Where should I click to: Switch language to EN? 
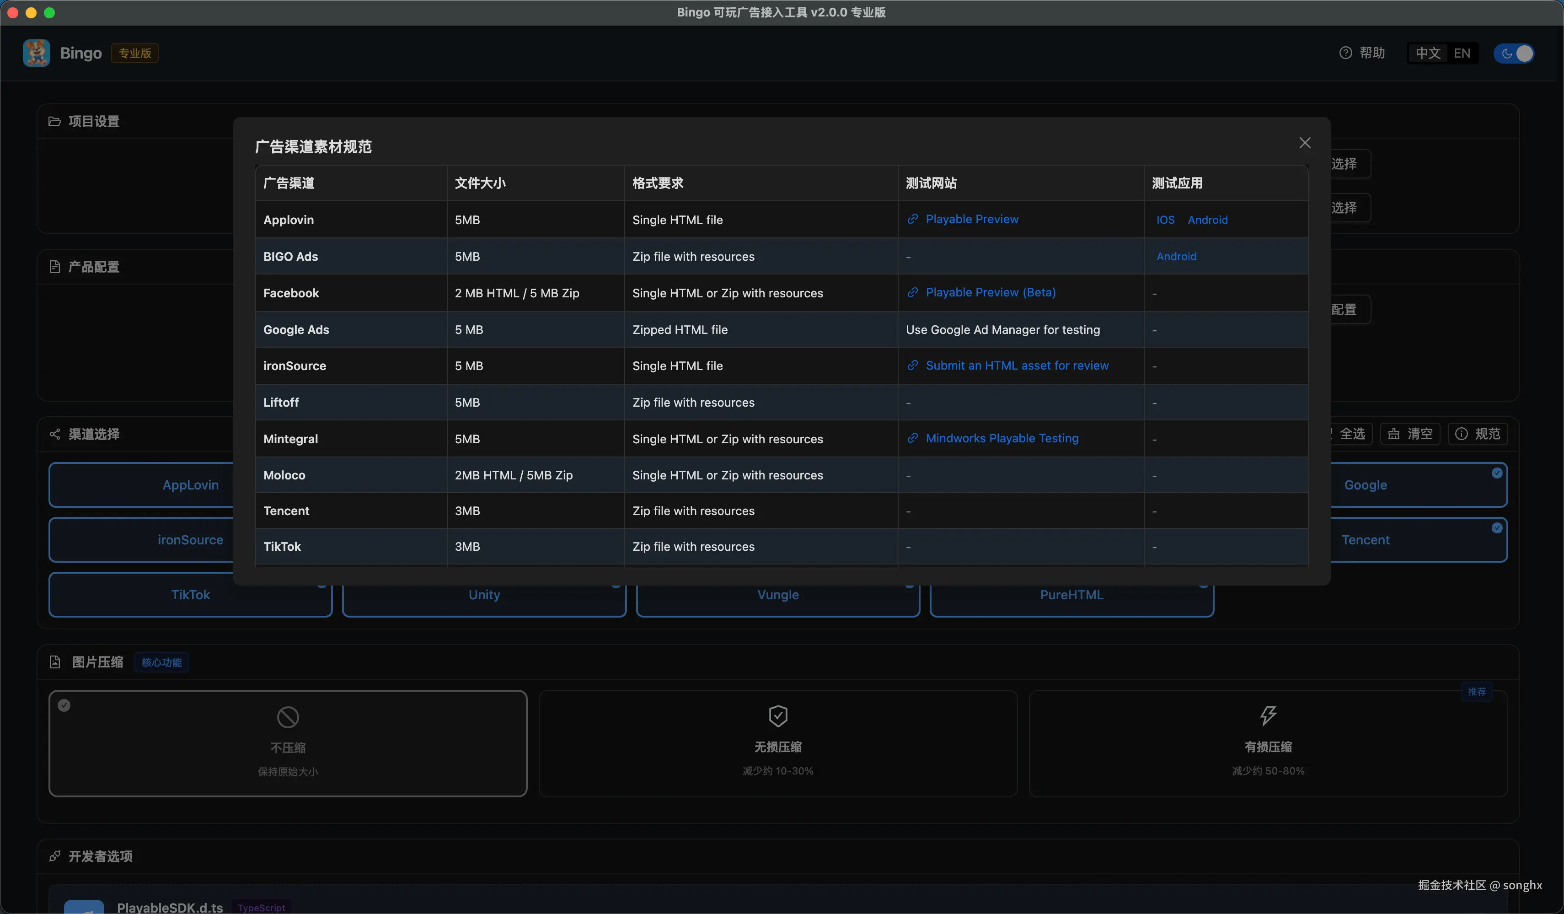tap(1462, 53)
